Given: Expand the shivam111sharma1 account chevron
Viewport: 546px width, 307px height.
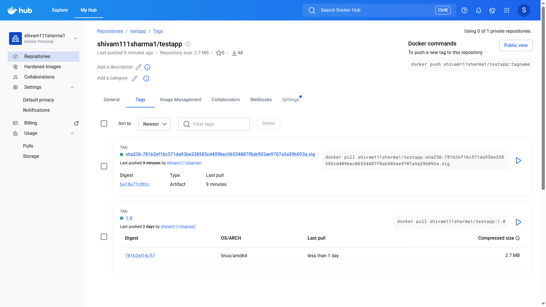Looking at the screenshot, I should (75, 38).
